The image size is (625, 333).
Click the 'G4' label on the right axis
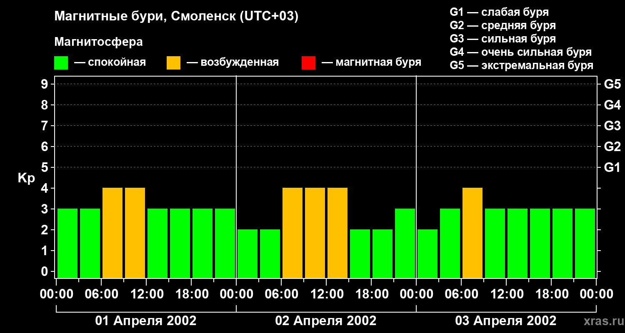[612, 105]
